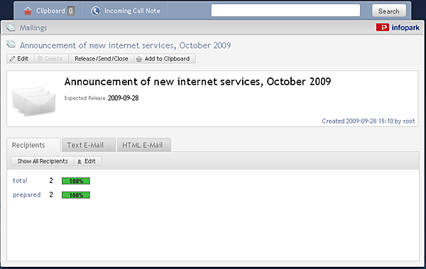
Task: Click the Show All Recipients button
Action: [43, 161]
